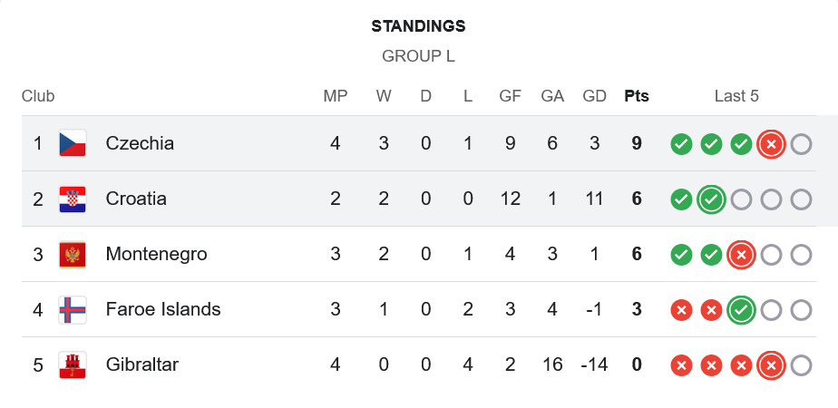
Task: Open the Faroe Islands team page
Action: (163, 309)
